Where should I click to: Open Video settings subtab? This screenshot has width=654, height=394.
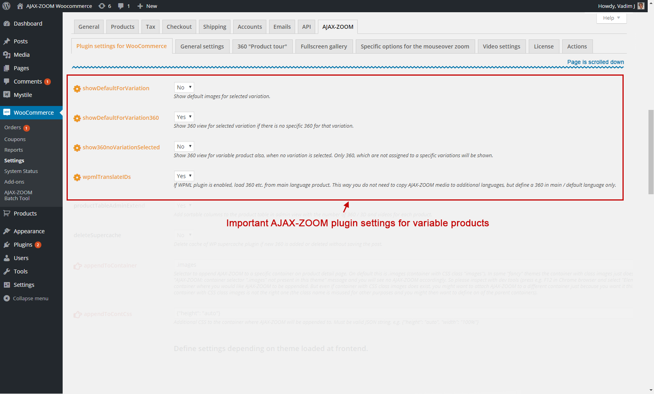click(x=502, y=46)
